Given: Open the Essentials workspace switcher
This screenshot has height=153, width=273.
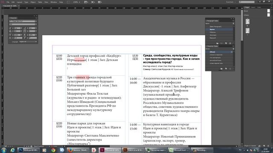Looking at the screenshot, I should [231, 2].
